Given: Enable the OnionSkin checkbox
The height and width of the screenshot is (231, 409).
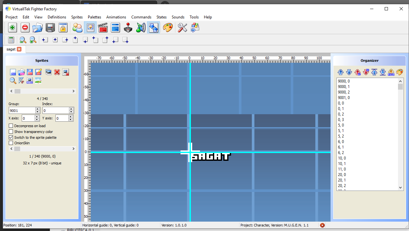Looking at the screenshot, I should click(11, 143).
